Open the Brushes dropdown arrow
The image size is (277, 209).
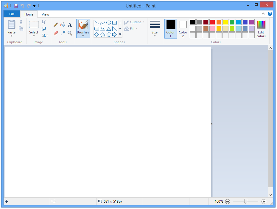(x=83, y=36)
